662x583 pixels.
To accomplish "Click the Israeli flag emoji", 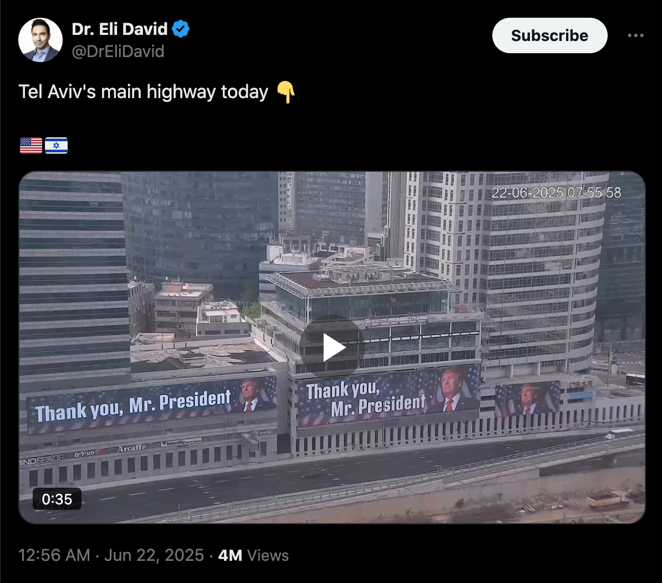I will click(56, 146).
